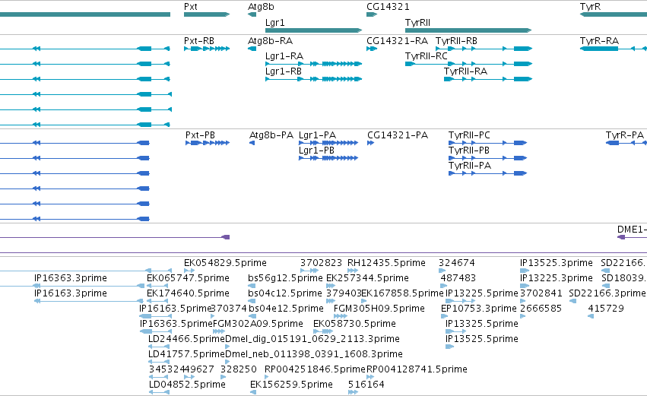Select the IP13525.5prime EST
The width and height of the screenshot is (647, 396).
coord(450,347)
